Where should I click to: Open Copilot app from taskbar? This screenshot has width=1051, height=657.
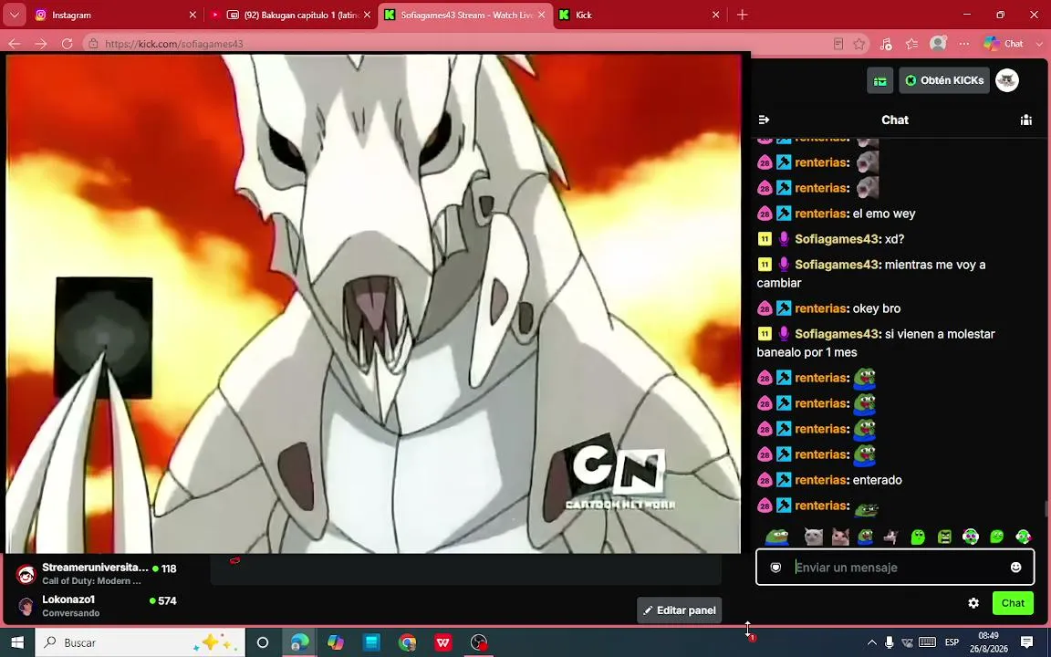click(x=335, y=642)
